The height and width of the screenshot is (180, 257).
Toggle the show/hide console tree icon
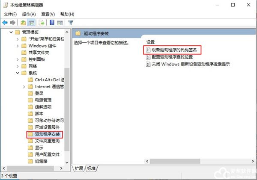(31, 23)
